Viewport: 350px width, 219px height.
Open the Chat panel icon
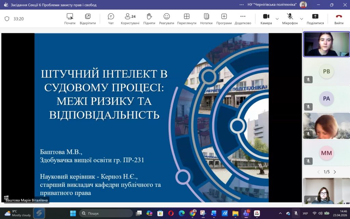pyautogui.click(x=111, y=17)
